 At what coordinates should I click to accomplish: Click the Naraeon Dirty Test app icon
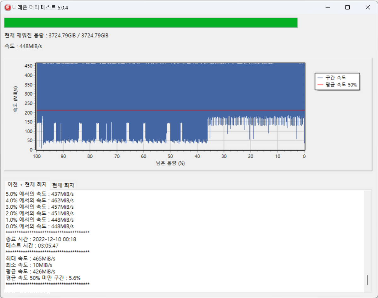(x=7, y=7)
